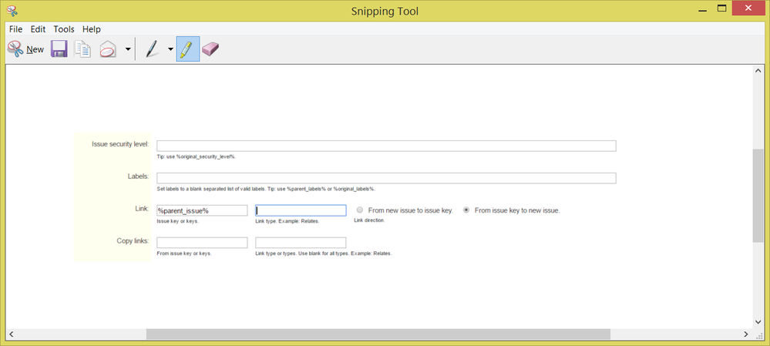Click the Snipping Tool title bar icon

(x=13, y=10)
